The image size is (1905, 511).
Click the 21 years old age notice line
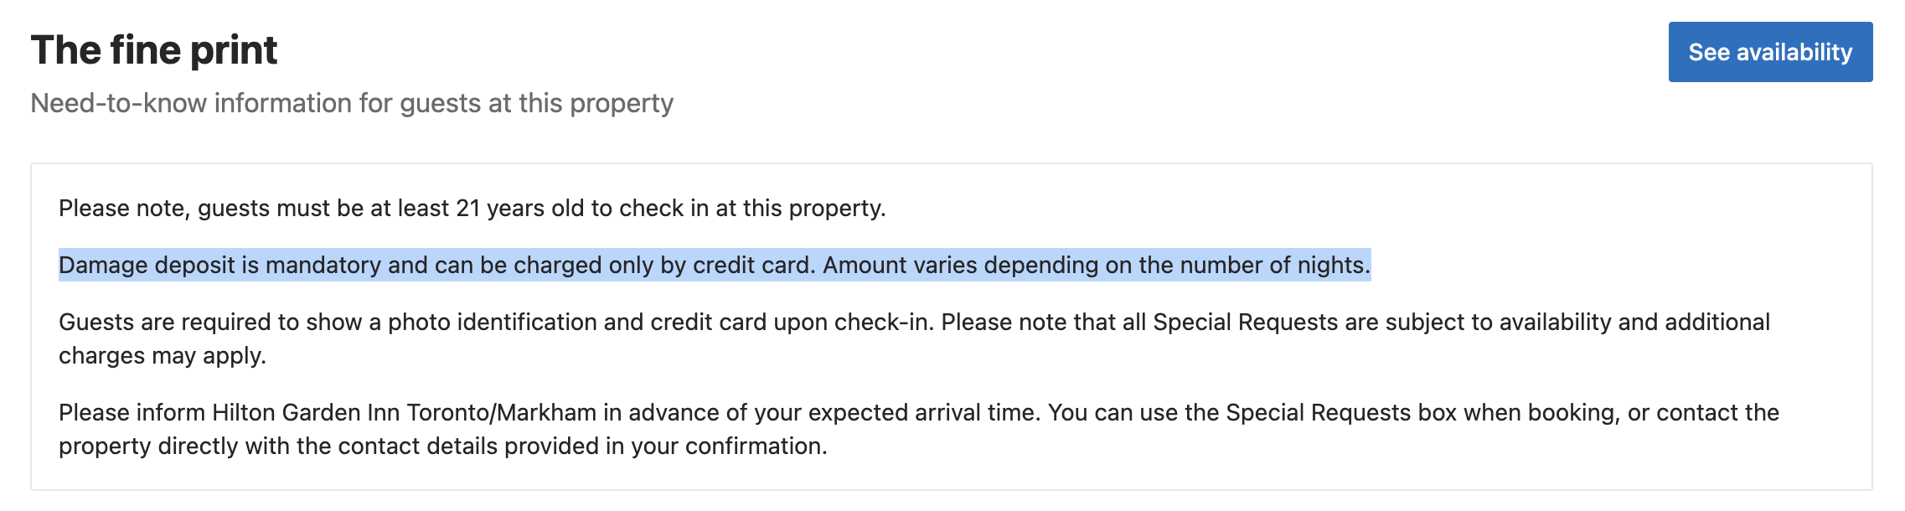(x=472, y=208)
